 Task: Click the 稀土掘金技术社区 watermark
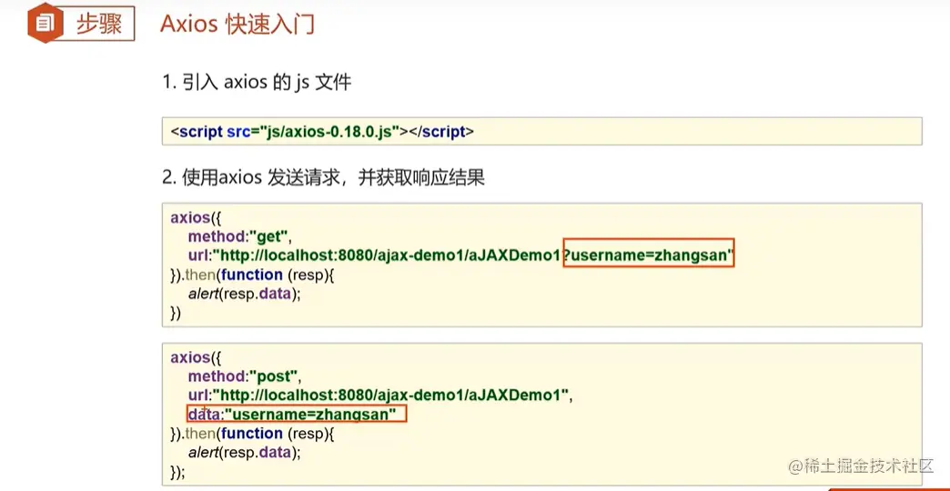861,466
